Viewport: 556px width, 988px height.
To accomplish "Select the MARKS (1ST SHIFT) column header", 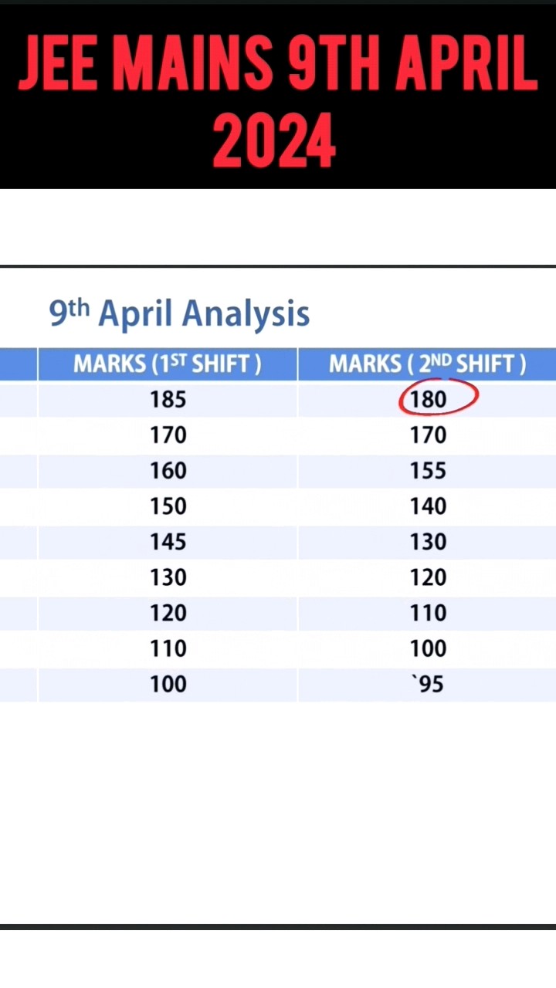I will (168, 364).
